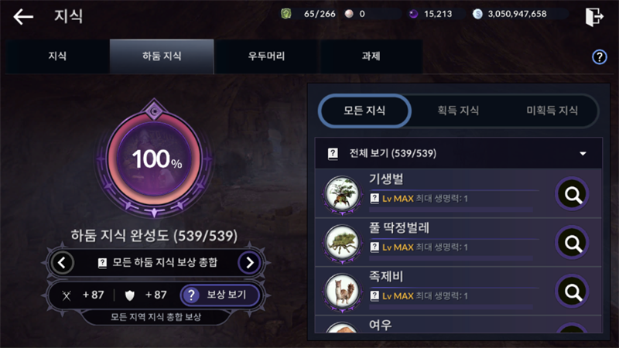
Task: Click magnifier icon for 기생벌
Action: coord(572,194)
